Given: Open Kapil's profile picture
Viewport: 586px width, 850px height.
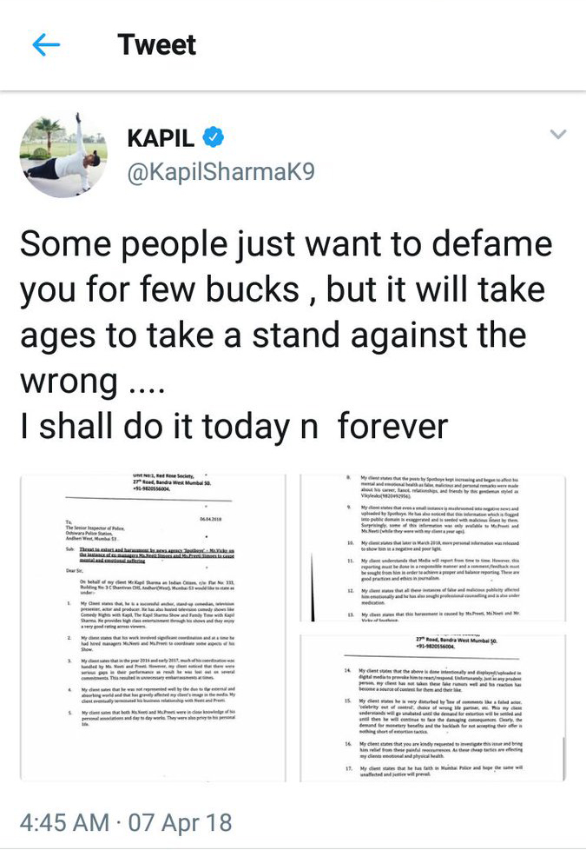Looking at the screenshot, I should (x=63, y=155).
